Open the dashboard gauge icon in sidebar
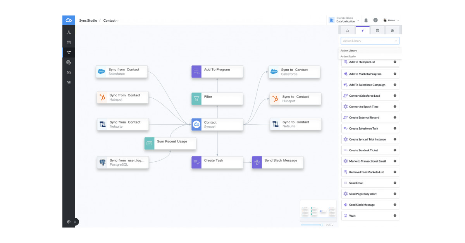 click(x=69, y=72)
